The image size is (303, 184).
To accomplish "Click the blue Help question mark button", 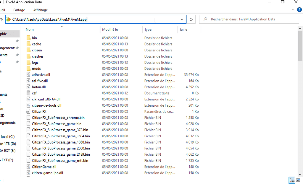I will click(300, 10).
